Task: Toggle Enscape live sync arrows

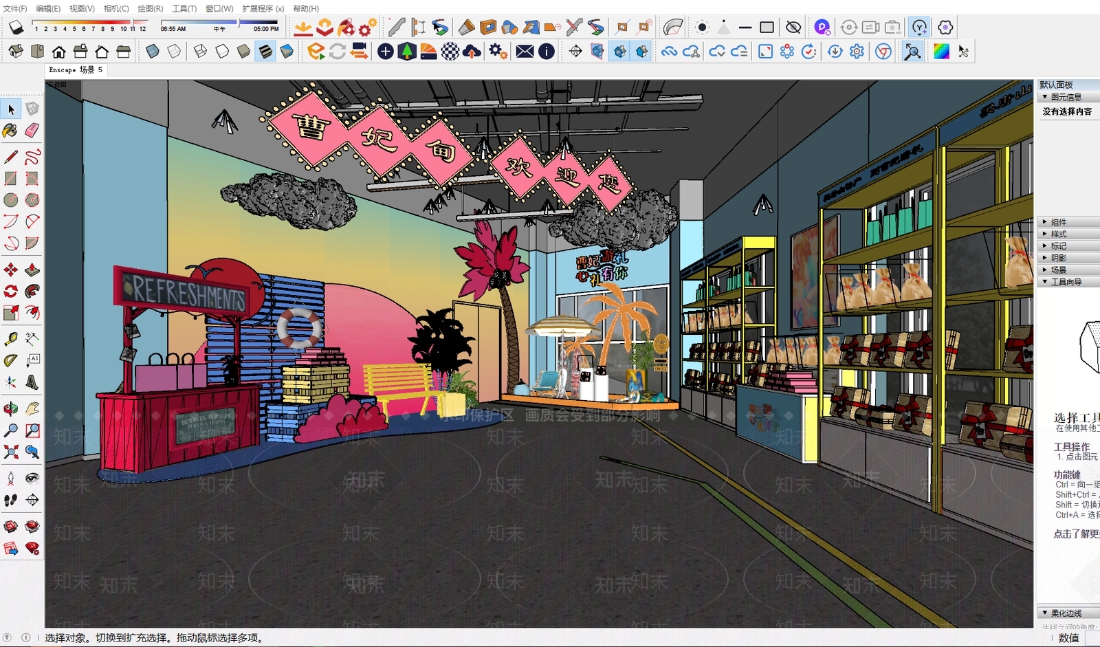Action: [x=337, y=52]
